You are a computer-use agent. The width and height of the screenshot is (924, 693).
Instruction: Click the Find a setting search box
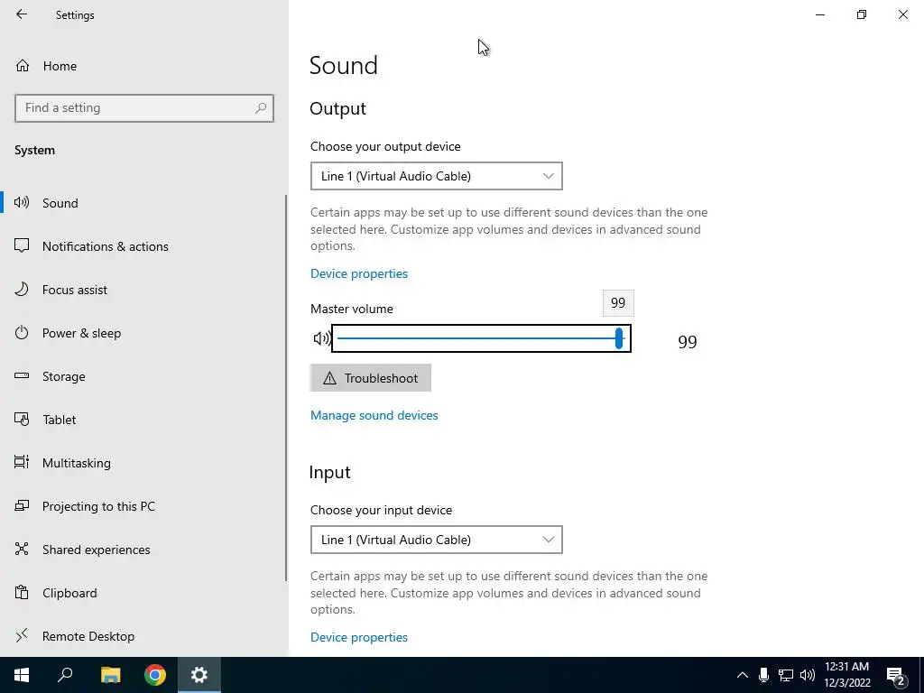(144, 108)
